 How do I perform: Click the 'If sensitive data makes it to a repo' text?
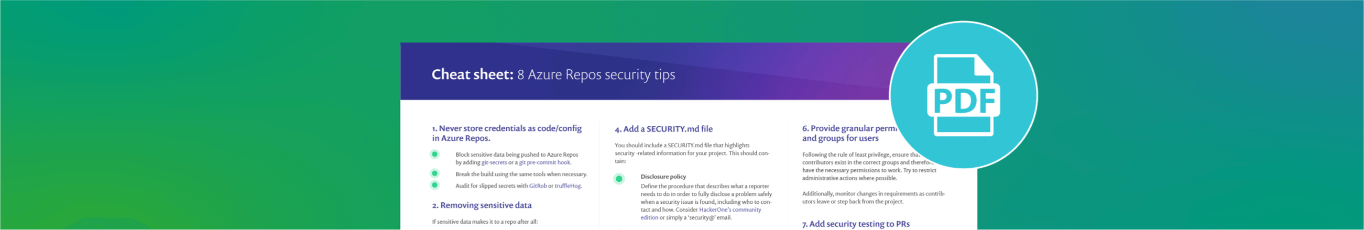tap(485, 222)
